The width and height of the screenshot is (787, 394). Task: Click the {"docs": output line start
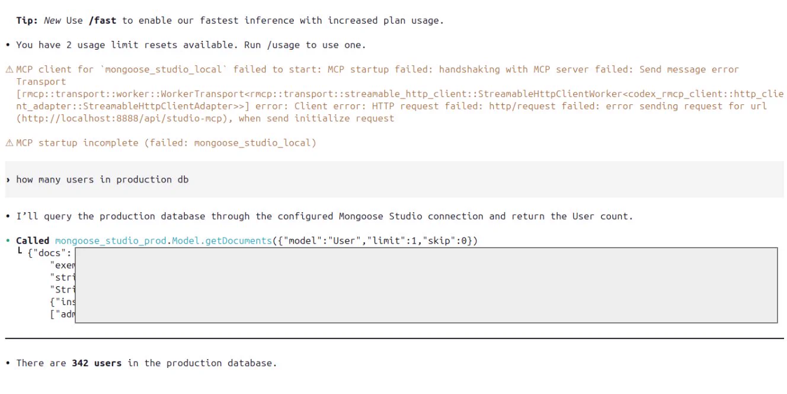[50, 253]
